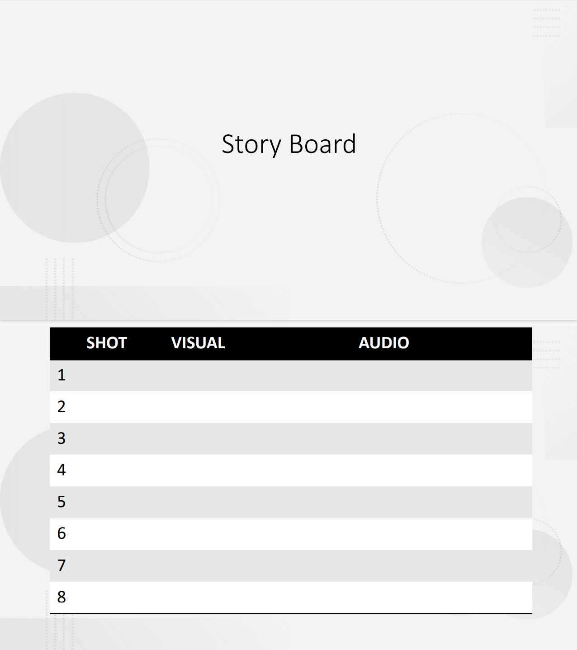
Task: Select the AUDIO cell for shot 2
Action: (383, 407)
